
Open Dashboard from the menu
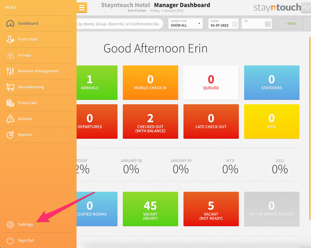pyautogui.click(x=28, y=23)
